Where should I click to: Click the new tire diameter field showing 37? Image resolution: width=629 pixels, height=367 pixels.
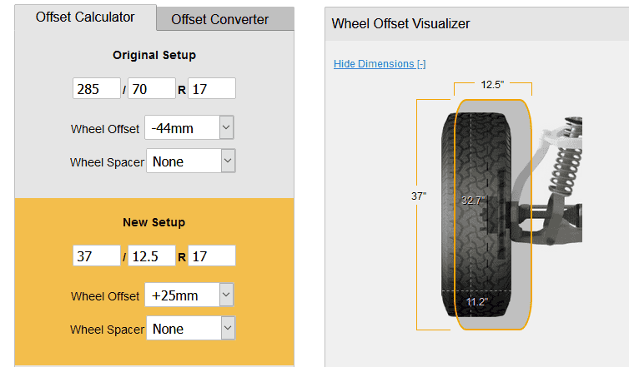click(97, 255)
